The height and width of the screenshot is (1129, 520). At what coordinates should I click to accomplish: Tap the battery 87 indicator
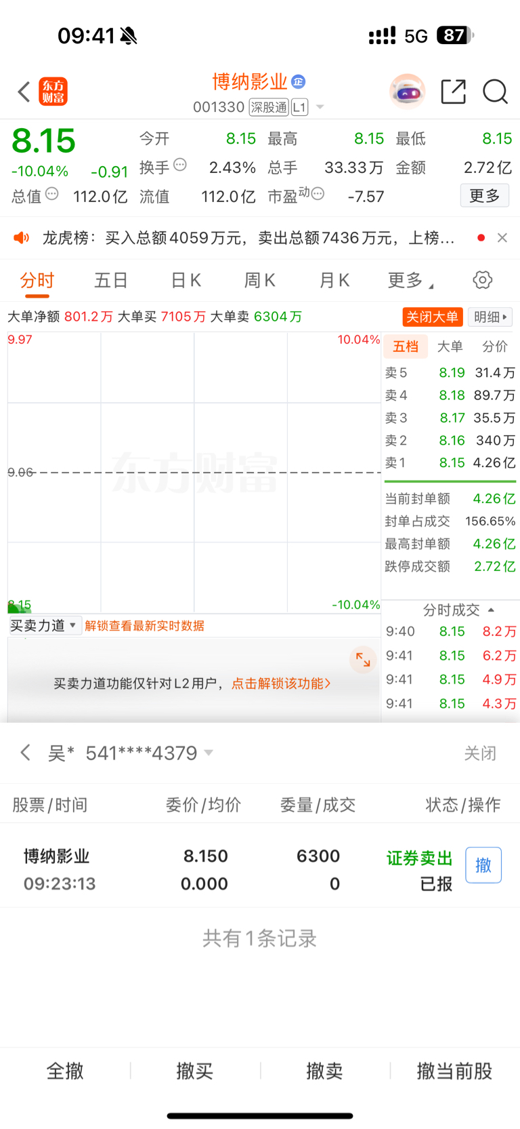coord(456,35)
